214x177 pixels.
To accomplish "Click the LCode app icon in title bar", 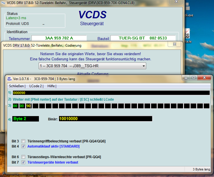I will [9, 79].
